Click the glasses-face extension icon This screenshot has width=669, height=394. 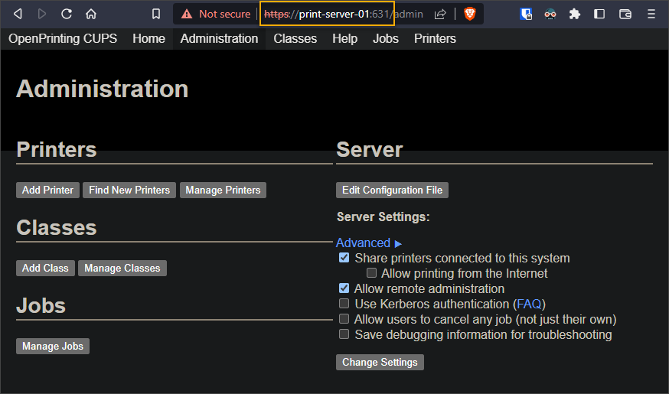coord(550,14)
